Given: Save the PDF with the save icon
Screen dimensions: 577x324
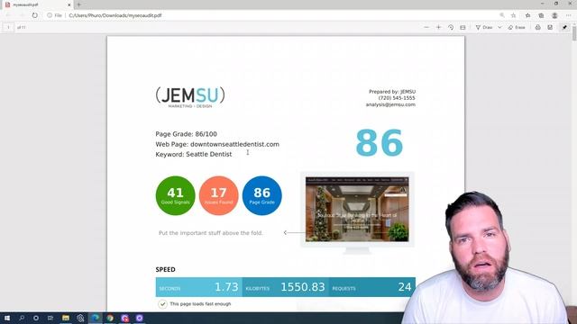Looking at the screenshot, I should click(550, 27).
